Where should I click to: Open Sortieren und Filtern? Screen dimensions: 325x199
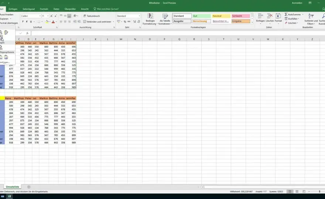click(x=311, y=19)
